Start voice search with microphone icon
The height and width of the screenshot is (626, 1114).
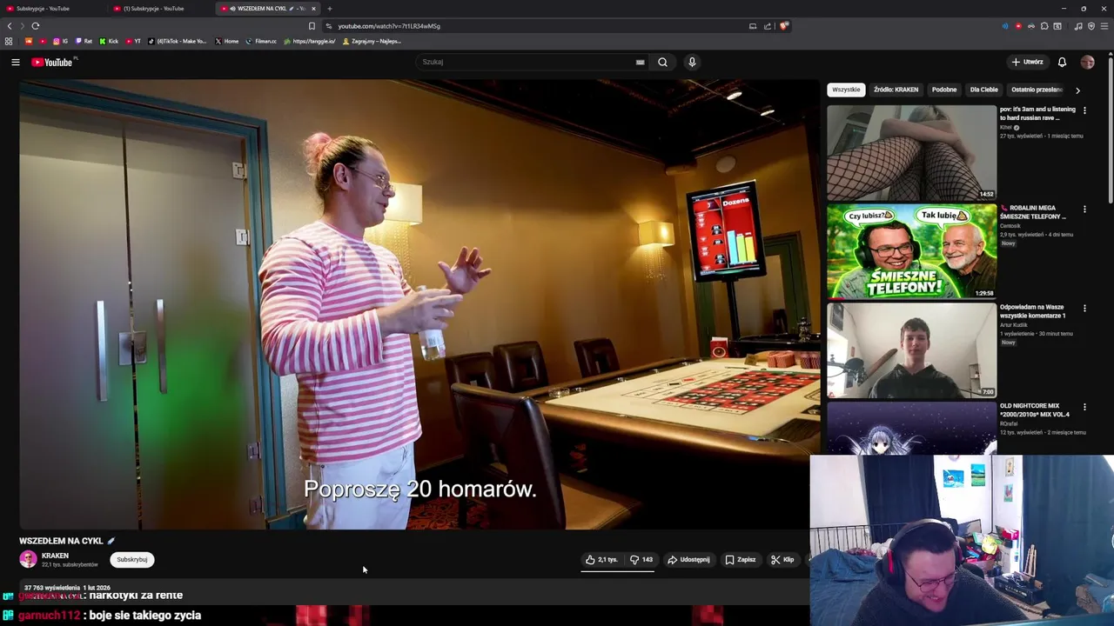692,62
